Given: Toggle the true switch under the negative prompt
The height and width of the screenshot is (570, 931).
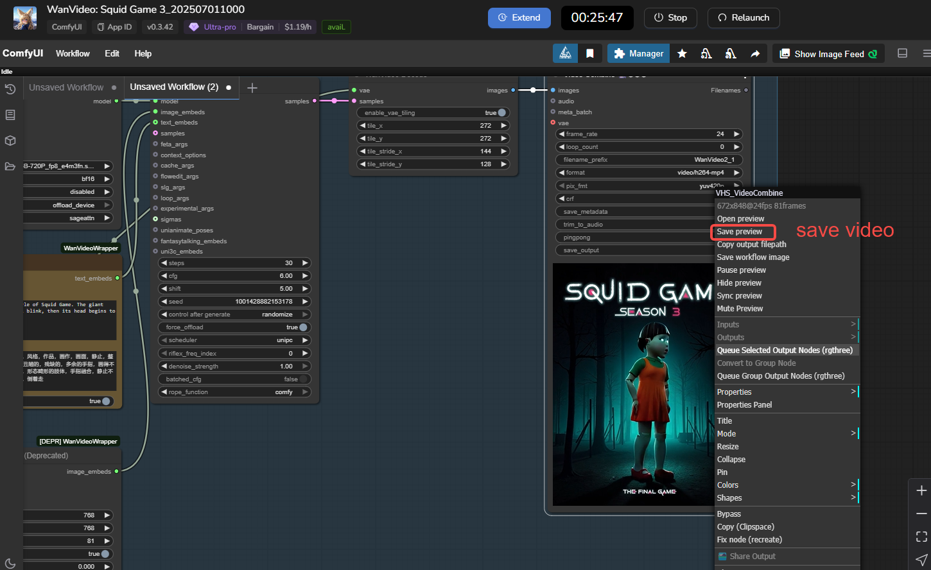Looking at the screenshot, I should pyautogui.click(x=106, y=401).
